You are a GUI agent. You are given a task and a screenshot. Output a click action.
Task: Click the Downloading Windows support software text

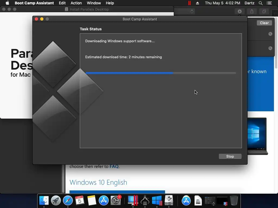pos(120,41)
